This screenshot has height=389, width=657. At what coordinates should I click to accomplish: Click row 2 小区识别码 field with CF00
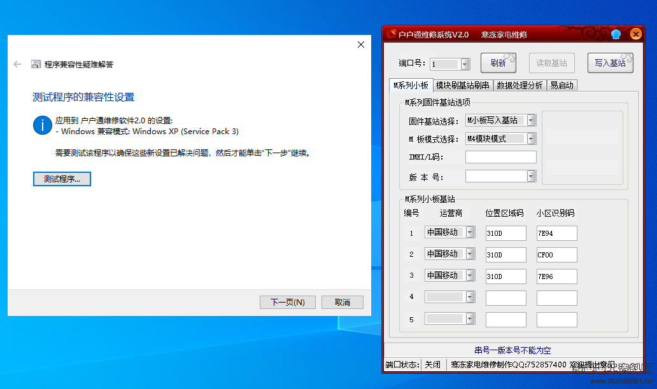pos(556,255)
